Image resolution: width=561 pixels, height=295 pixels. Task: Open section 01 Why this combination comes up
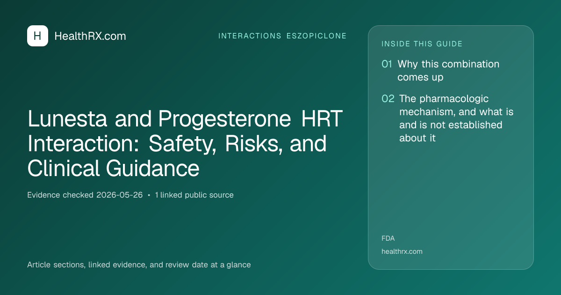440,71
